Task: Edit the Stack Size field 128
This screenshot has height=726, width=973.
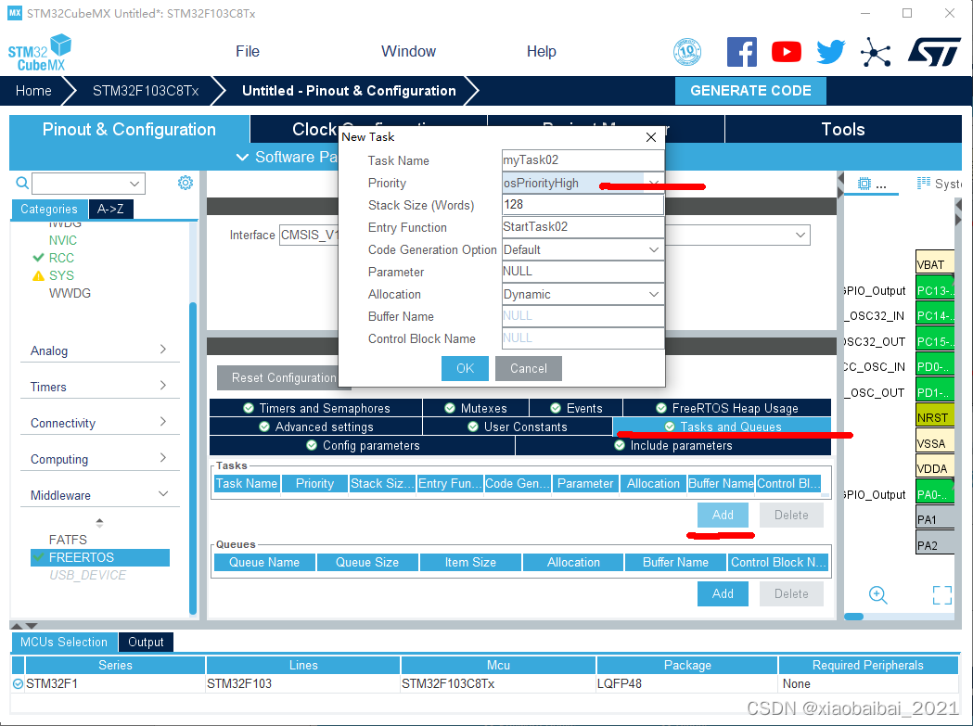Action: pos(583,204)
